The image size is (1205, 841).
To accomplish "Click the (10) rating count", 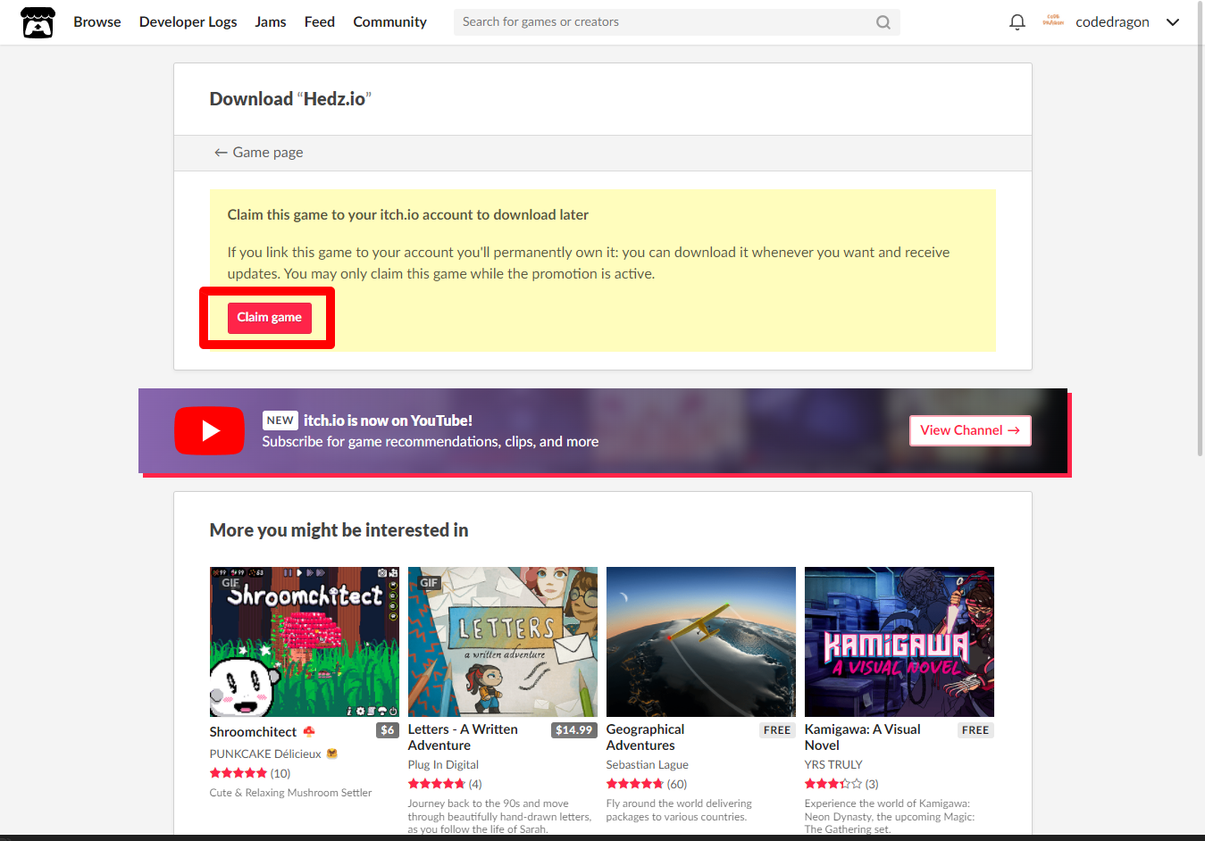I will tap(280, 774).
